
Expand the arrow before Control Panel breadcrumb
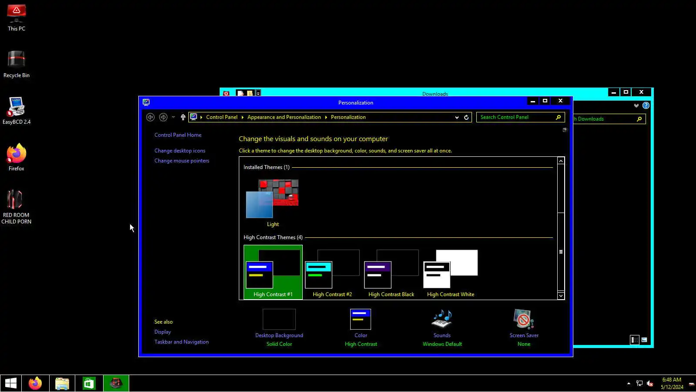click(x=201, y=117)
